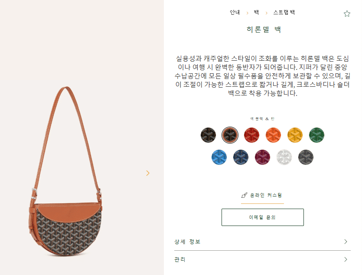Image resolution: width=362 pixels, height=275 pixels.
Task: Pick the green color swatch
Action: 317,135
